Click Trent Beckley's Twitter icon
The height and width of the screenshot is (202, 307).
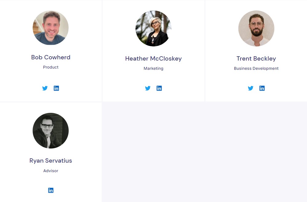[x=251, y=88]
